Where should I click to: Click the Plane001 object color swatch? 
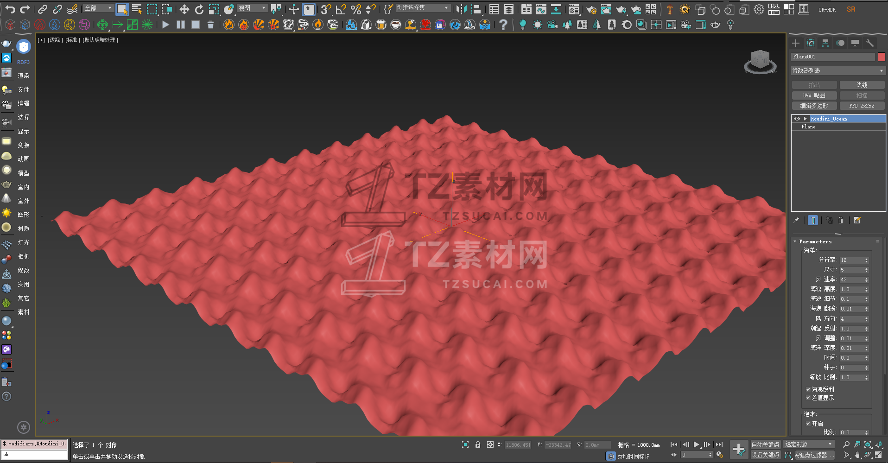tap(882, 57)
